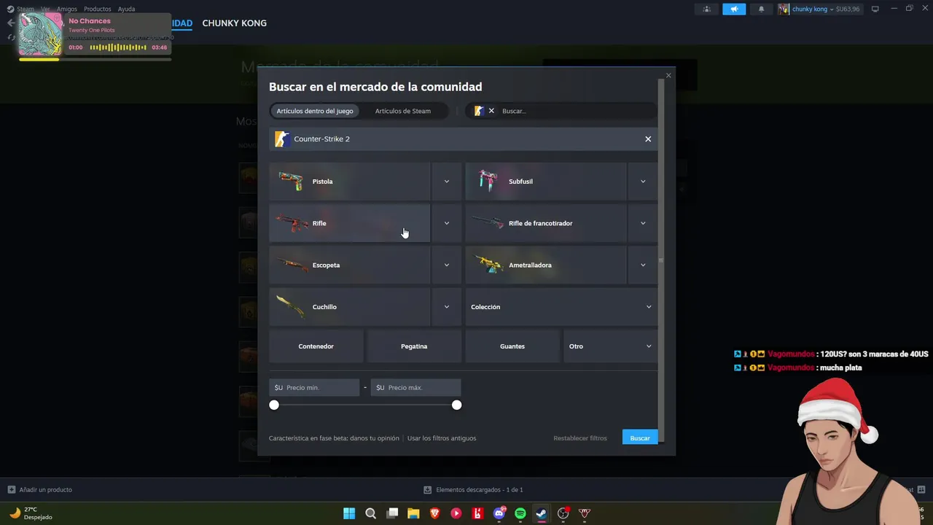Screen dimensions: 933x525
Task: Open the Amigos menu
Action: tap(67, 9)
